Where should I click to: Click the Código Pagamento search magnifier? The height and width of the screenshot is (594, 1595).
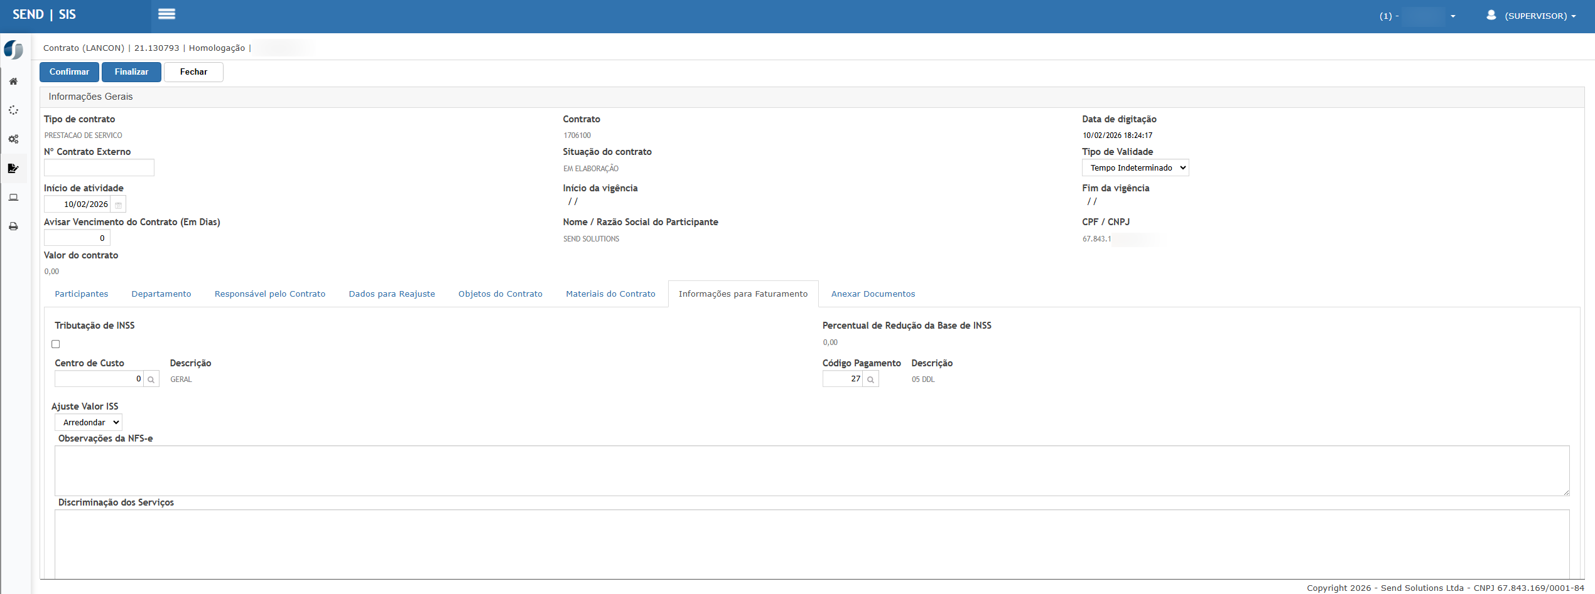pos(870,379)
